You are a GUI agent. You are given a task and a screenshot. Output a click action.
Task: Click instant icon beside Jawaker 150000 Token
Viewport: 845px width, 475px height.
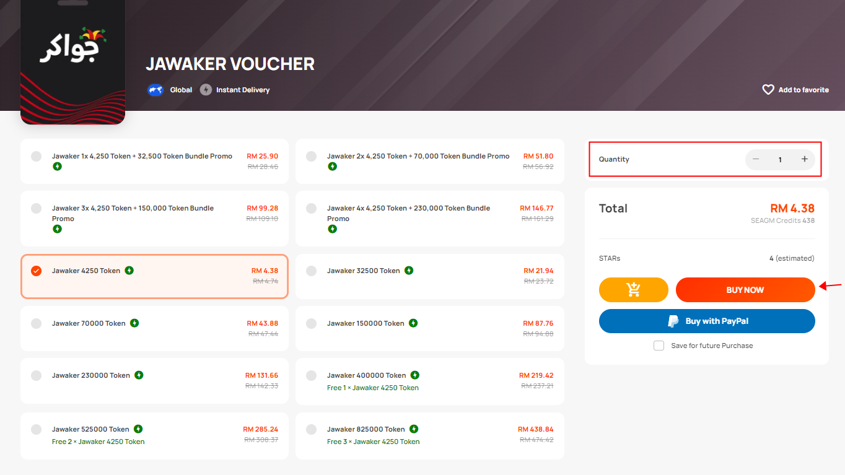click(x=413, y=323)
